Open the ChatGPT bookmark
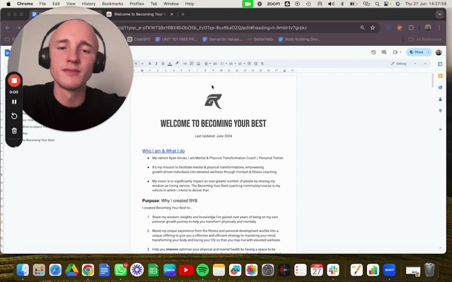The image size is (452, 282). [139, 39]
